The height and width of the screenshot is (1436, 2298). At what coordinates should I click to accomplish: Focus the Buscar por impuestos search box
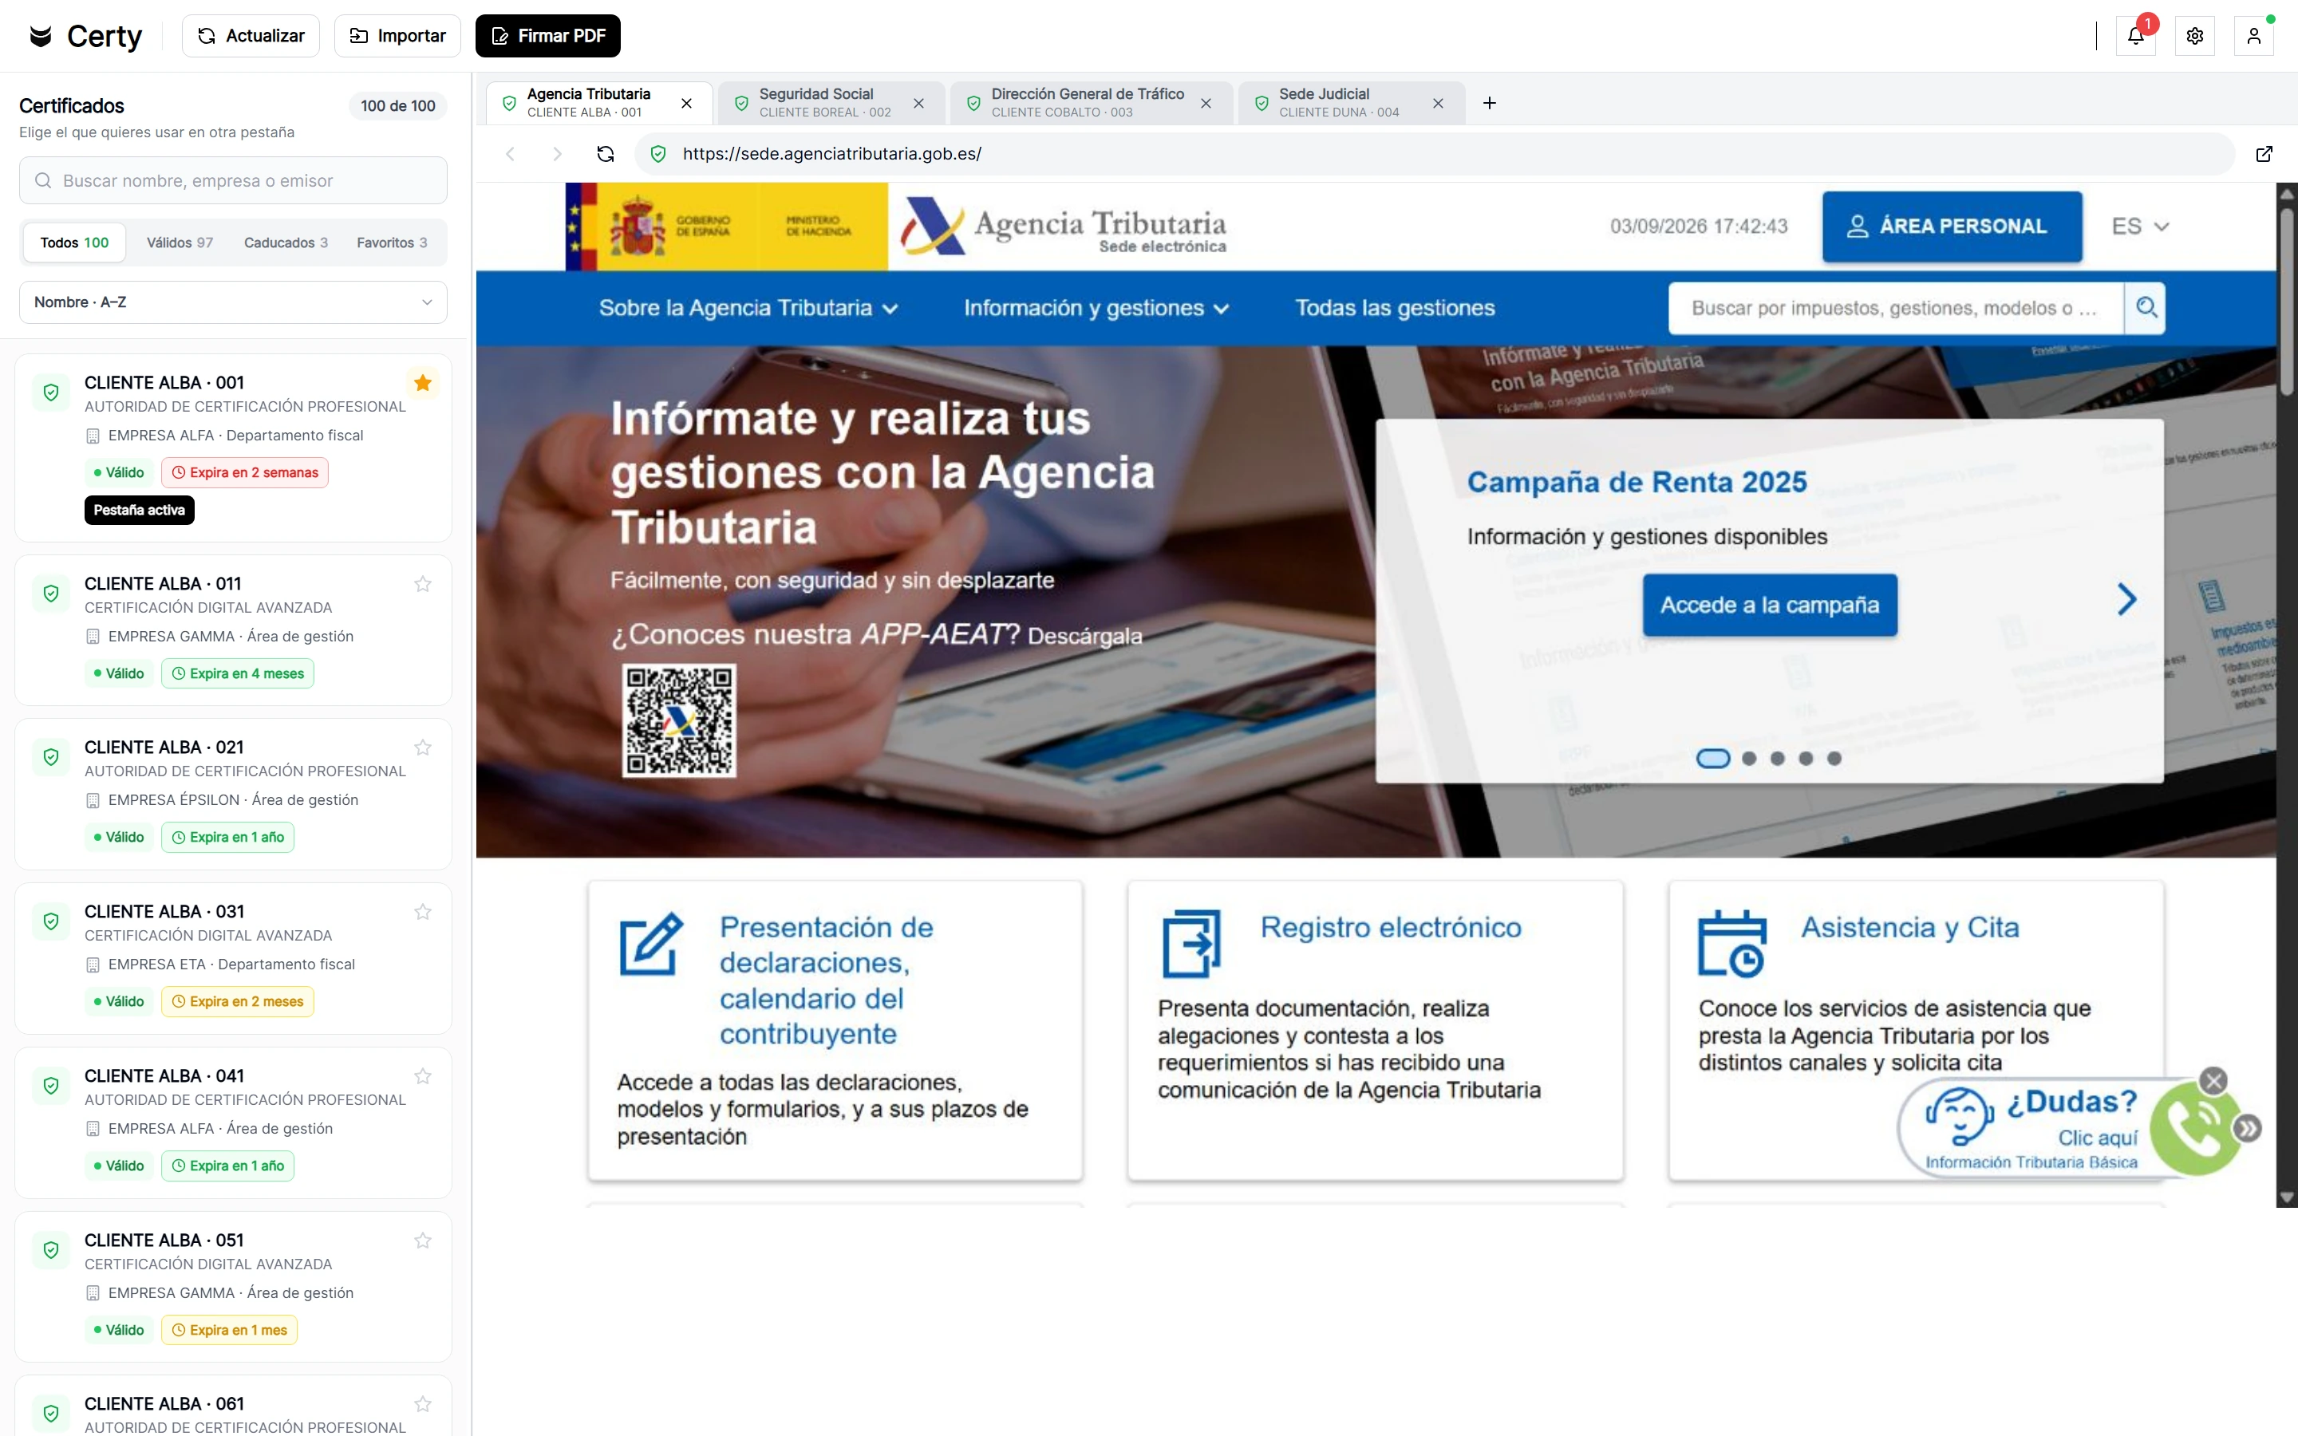[1895, 308]
